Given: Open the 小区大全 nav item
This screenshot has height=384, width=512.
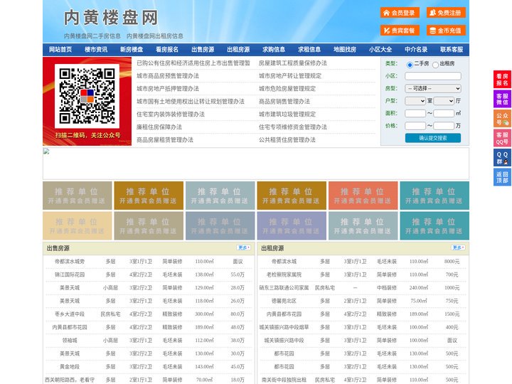Looking at the screenshot, I should click(380, 50).
